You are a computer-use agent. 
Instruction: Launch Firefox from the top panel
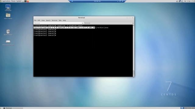click(28, 1)
